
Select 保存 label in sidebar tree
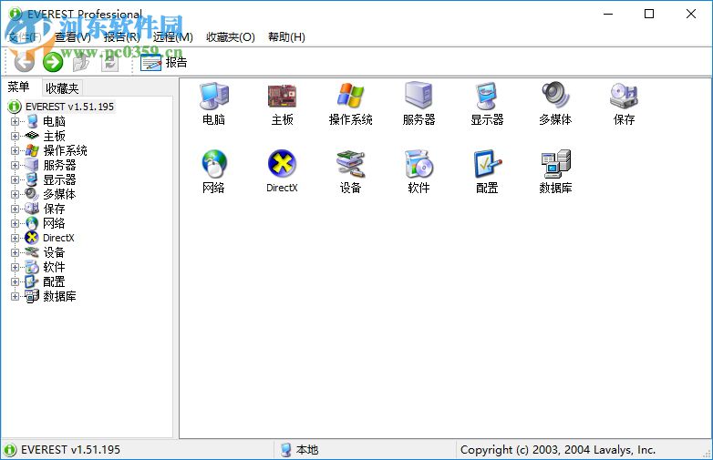pos(54,209)
